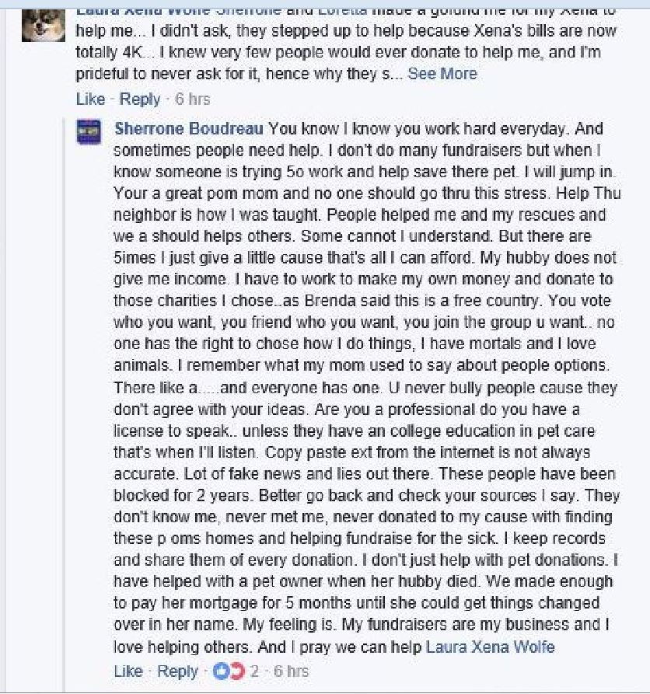Click the 'Sherrone' first name in reply header
Image resolution: width=650 pixels, height=694 pixels.
coord(149,128)
